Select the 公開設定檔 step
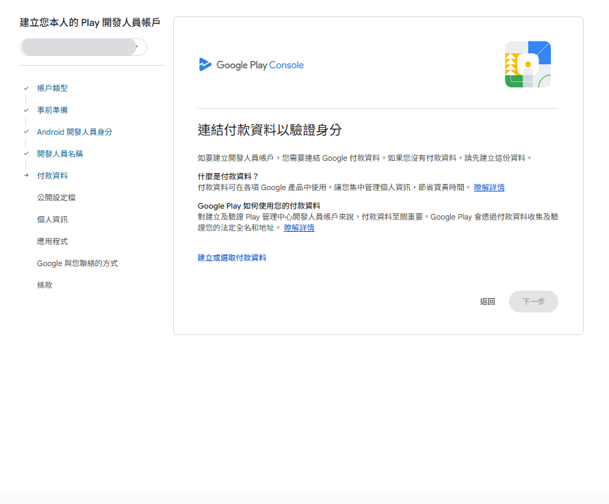609x504 pixels. click(56, 198)
